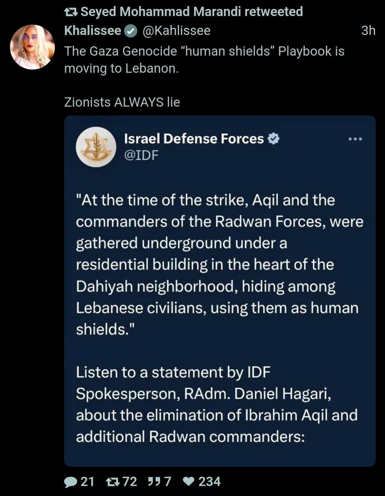
Task: Click the Israel Defense Forces account name
Action: [x=194, y=138]
